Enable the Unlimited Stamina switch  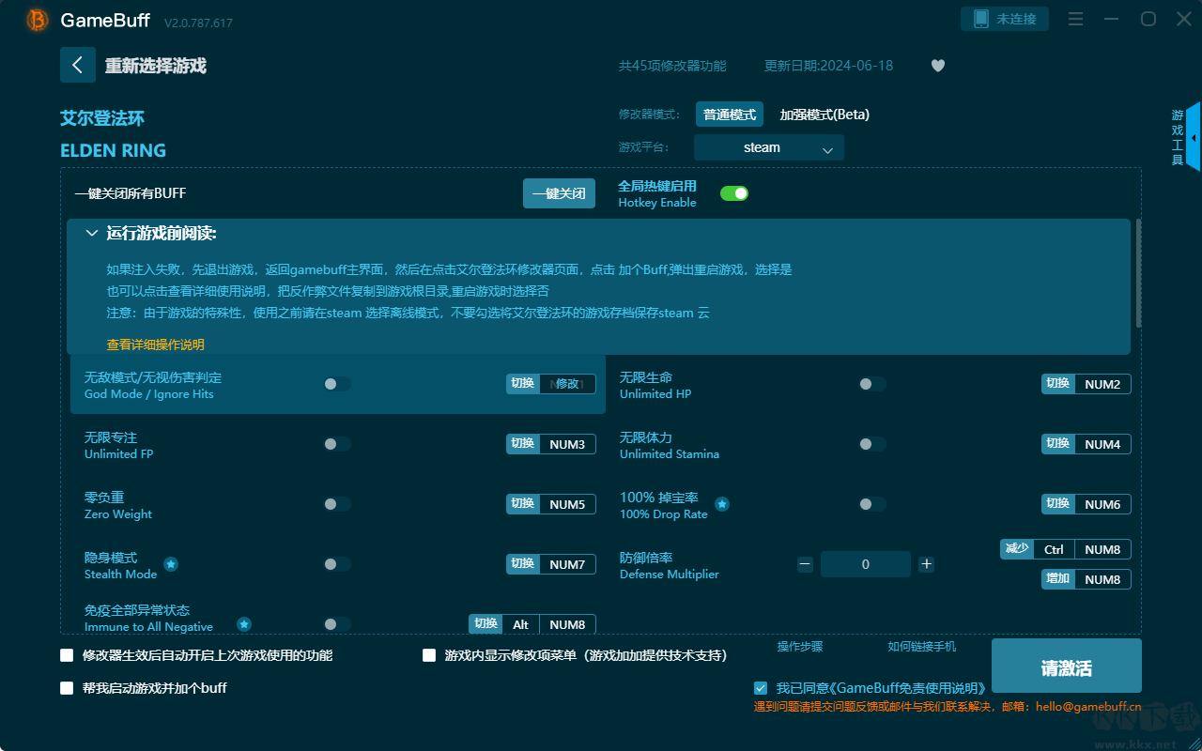pyautogui.click(x=872, y=444)
